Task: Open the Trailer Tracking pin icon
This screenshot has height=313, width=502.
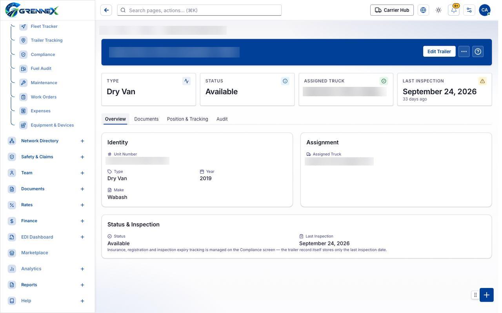Action: 24,40
